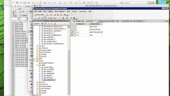
Task: Toggle the Show SQL Pane button
Action: tap(42, 18)
